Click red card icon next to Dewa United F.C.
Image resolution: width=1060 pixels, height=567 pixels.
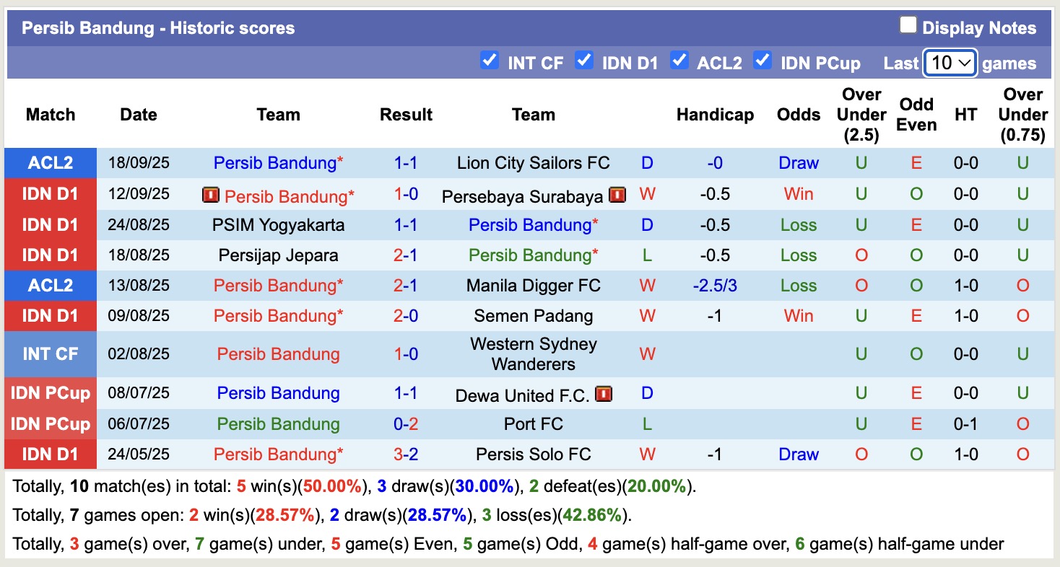pyautogui.click(x=604, y=394)
